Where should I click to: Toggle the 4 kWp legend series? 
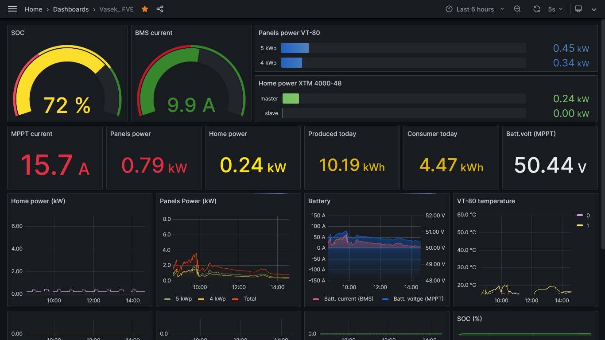pos(217,299)
